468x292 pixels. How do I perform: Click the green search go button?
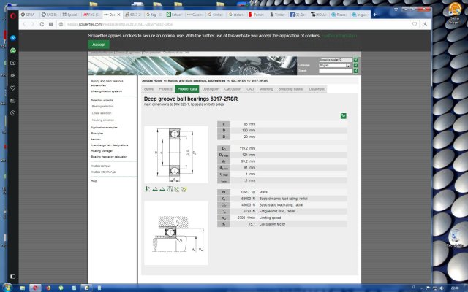click(x=355, y=71)
